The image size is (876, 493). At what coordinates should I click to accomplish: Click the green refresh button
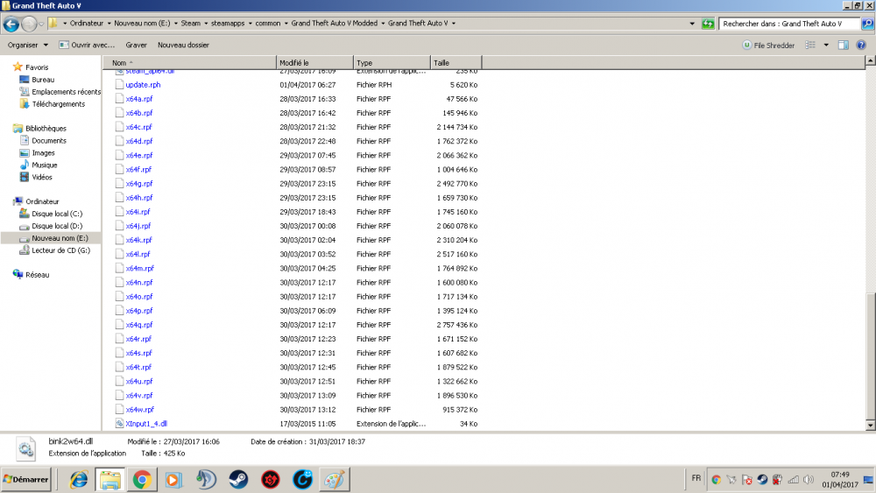pyautogui.click(x=708, y=24)
